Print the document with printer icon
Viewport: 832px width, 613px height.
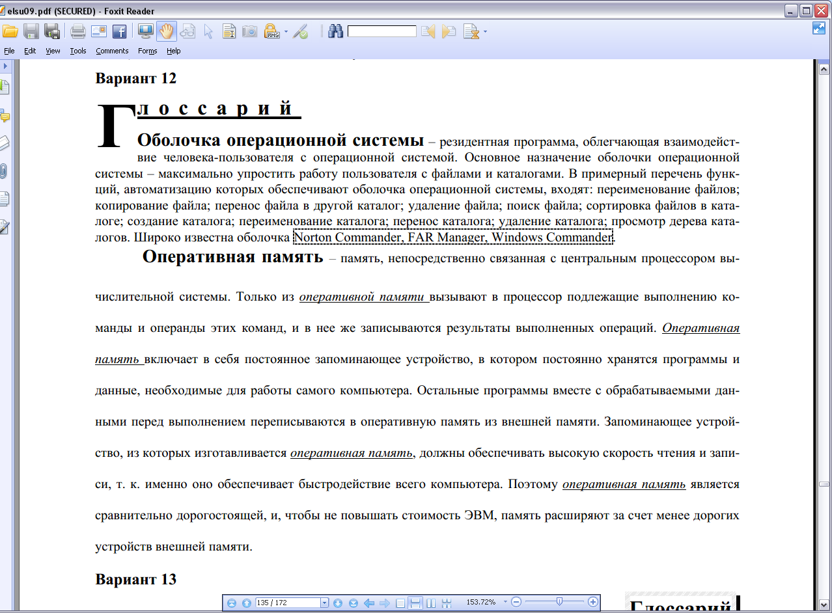(x=78, y=31)
